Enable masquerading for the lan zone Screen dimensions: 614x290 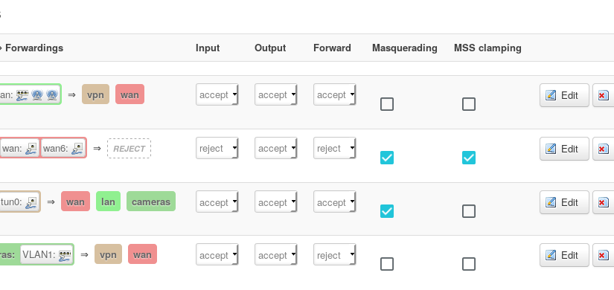(x=387, y=104)
